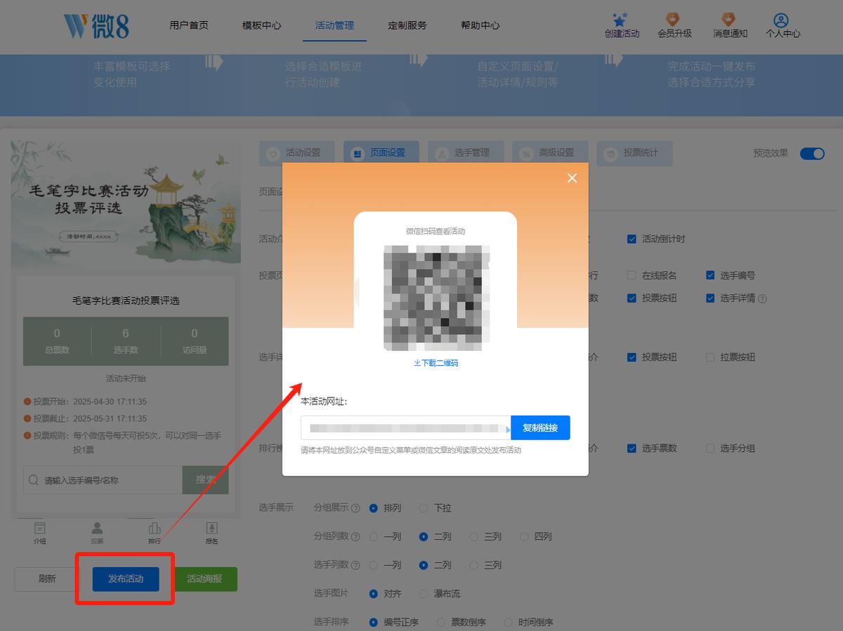
Task: Choose 二列 in the 分组列数 row
Action: pos(424,537)
